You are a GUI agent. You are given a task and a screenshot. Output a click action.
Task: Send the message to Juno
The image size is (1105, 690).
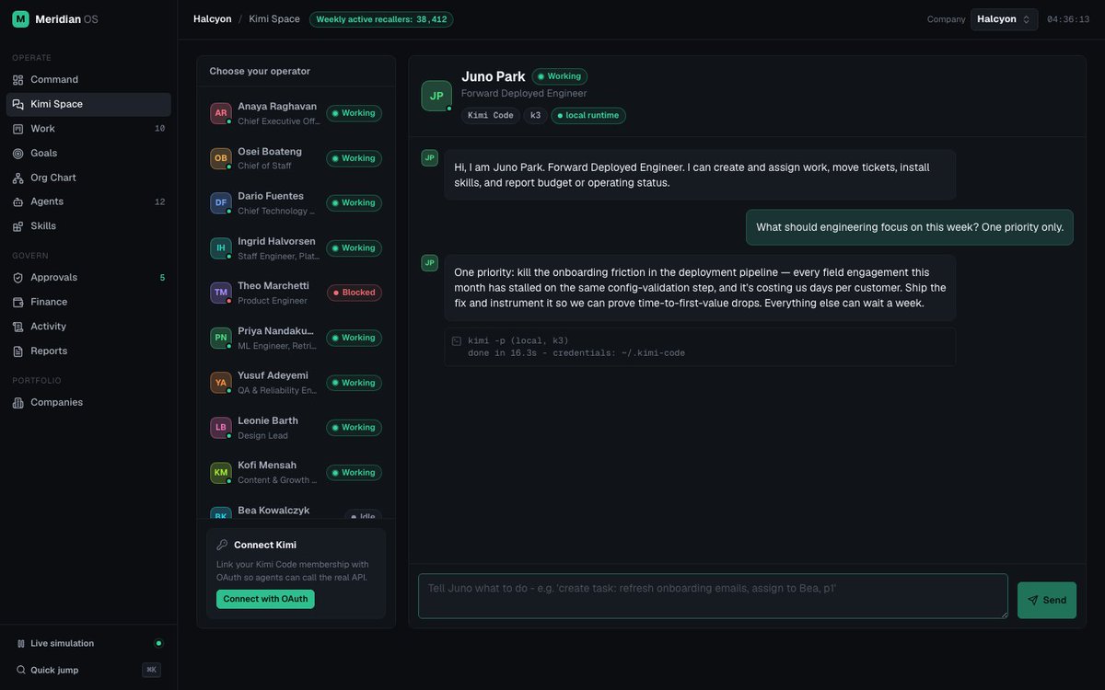pyautogui.click(x=1047, y=600)
